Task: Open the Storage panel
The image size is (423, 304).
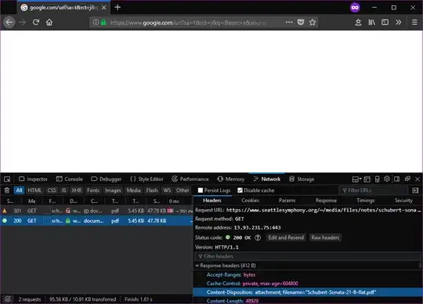Action: click(302, 179)
